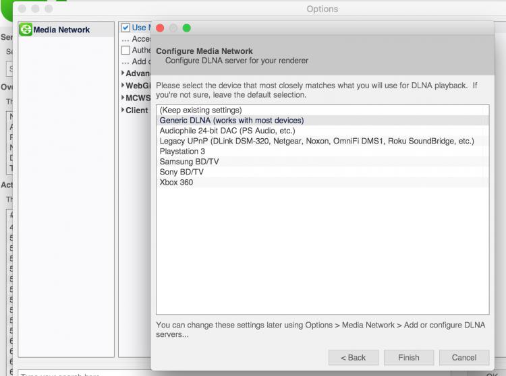Enable the Authentication checkbox
This screenshot has width=506, height=376.
coord(125,51)
